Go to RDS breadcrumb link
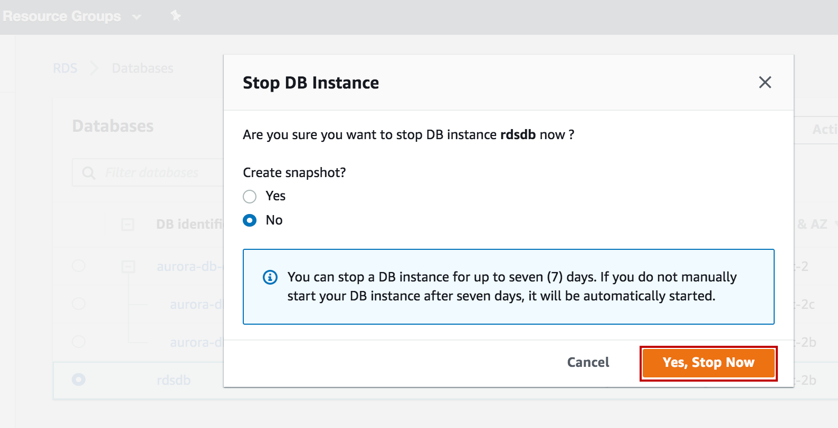The height and width of the screenshot is (428, 838). (65, 68)
